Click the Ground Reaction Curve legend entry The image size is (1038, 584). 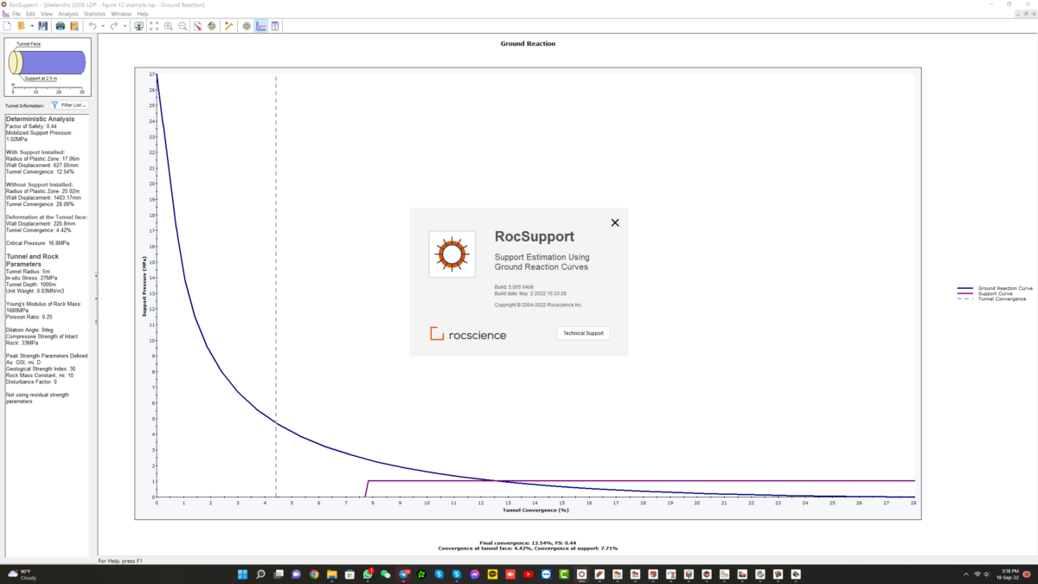(x=995, y=288)
